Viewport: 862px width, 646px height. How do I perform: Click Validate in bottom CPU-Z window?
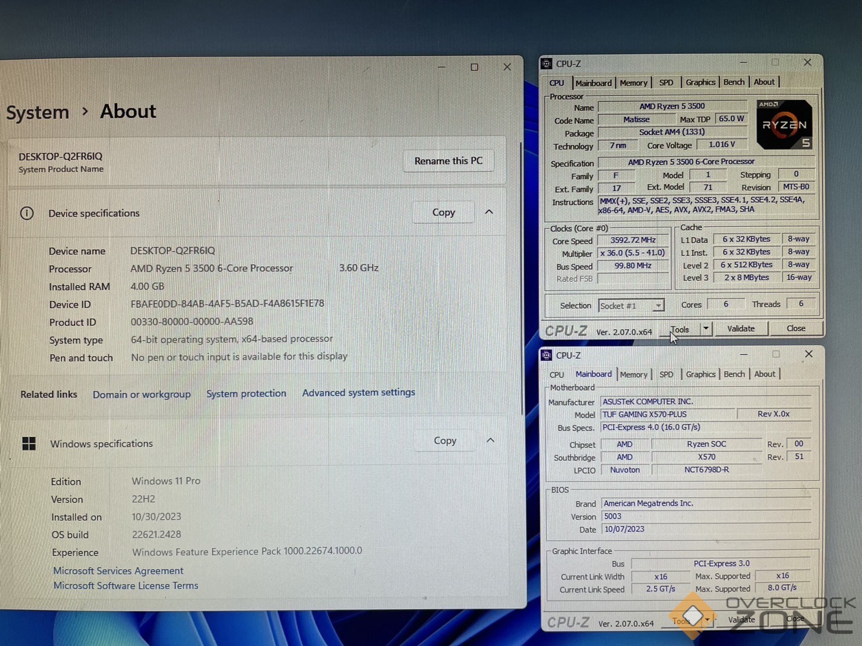(x=741, y=620)
